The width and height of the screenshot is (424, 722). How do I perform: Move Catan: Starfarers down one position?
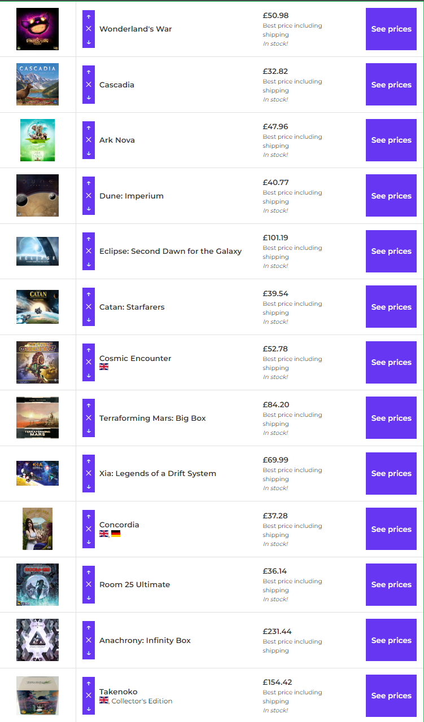pos(89,320)
